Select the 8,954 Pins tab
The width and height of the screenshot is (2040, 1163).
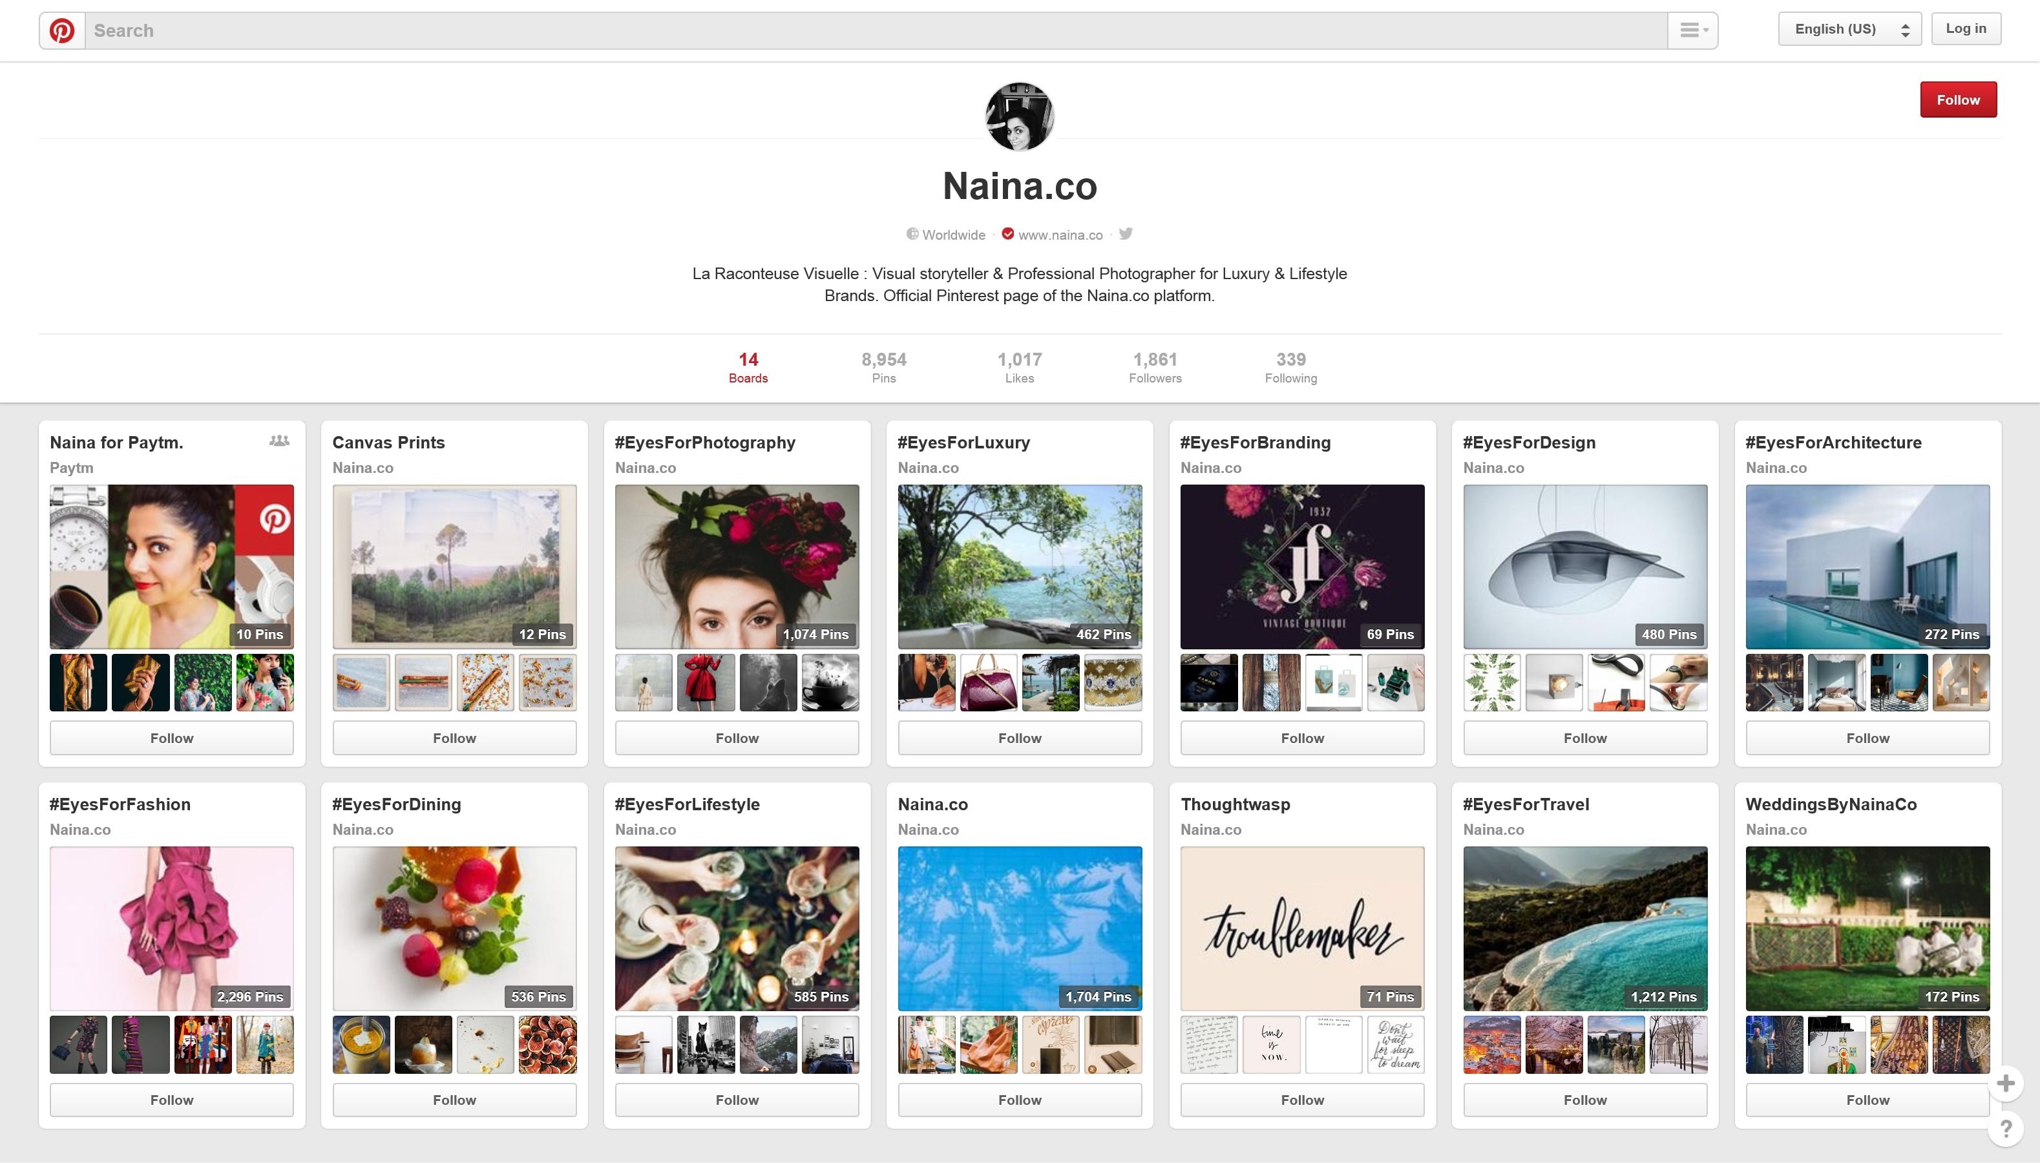coord(883,368)
